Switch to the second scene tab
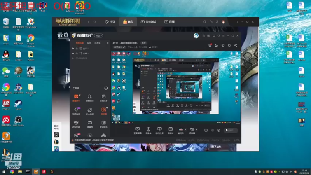The width and height of the screenshot is (311, 175). [89, 43]
